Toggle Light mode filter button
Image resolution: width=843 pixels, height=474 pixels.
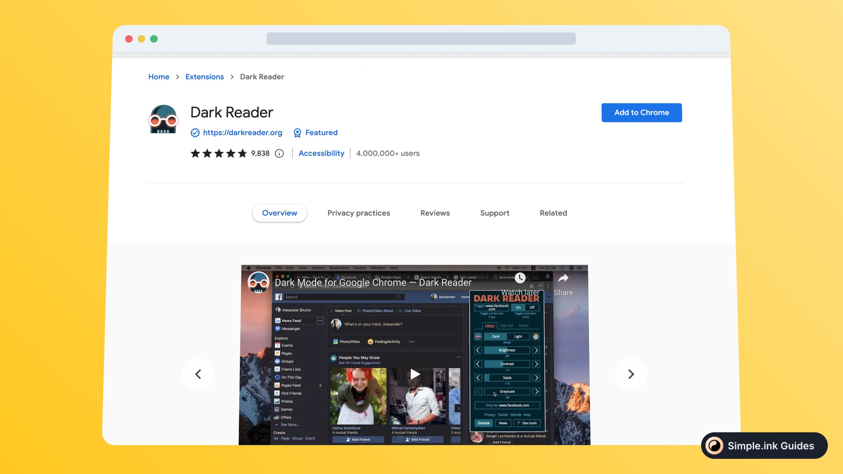(x=518, y=337)
